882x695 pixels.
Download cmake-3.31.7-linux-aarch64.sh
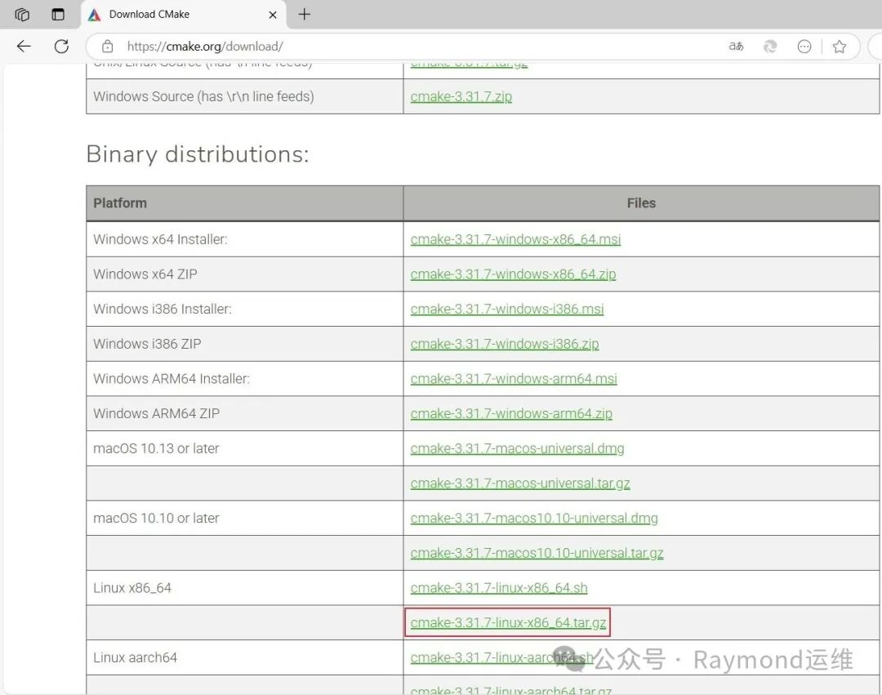click(x=501, y=658)
